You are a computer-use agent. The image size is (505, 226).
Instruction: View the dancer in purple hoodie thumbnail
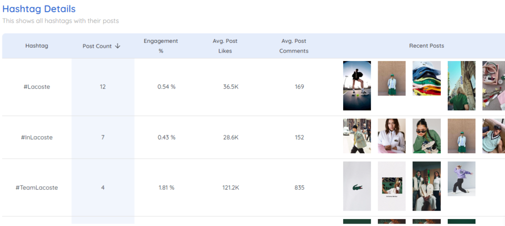coord(461,179)
